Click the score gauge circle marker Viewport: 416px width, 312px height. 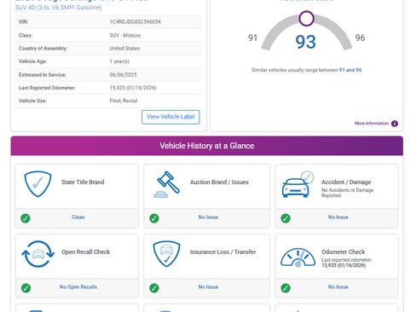306,19
